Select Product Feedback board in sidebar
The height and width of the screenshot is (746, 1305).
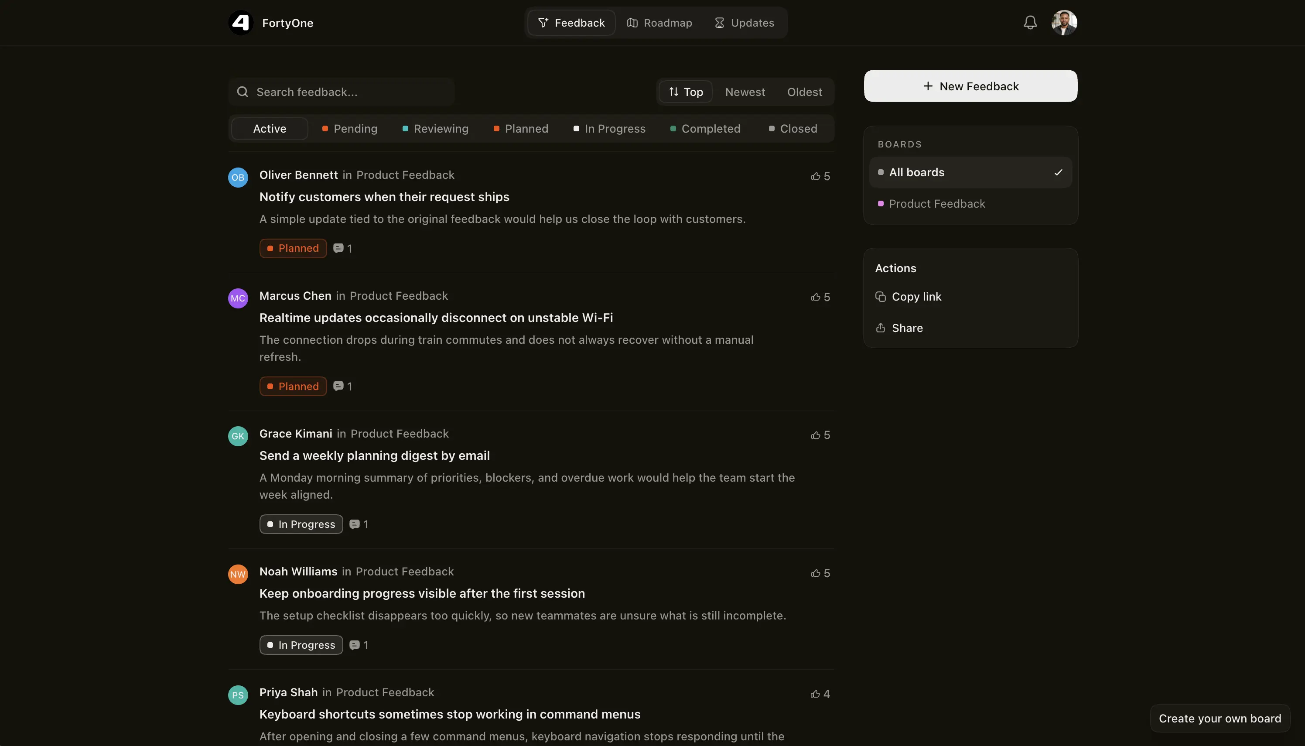(x=970, y=203)
